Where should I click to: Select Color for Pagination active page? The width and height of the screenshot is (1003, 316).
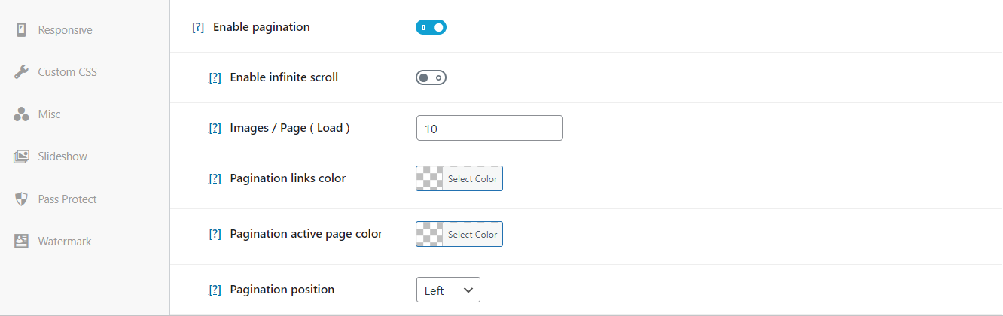459,234
